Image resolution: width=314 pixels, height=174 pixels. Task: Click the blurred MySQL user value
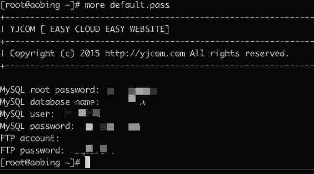pyautogui.click(x=82, y=113)
